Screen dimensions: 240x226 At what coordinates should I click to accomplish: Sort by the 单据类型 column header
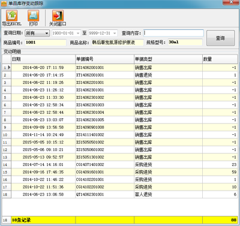coord(168,59)
